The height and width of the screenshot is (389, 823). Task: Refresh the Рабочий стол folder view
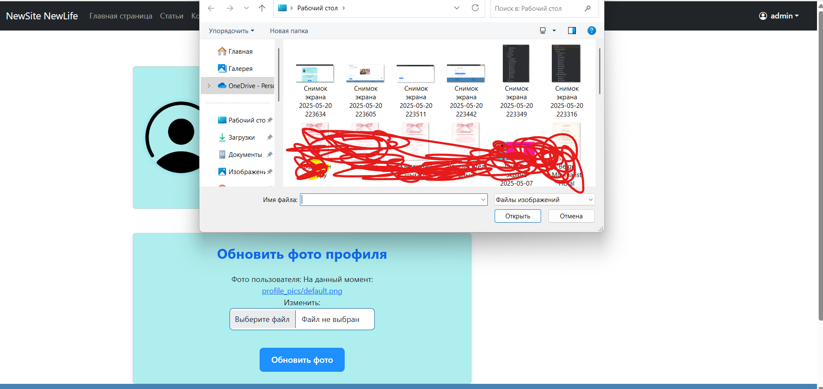[475, 8]
